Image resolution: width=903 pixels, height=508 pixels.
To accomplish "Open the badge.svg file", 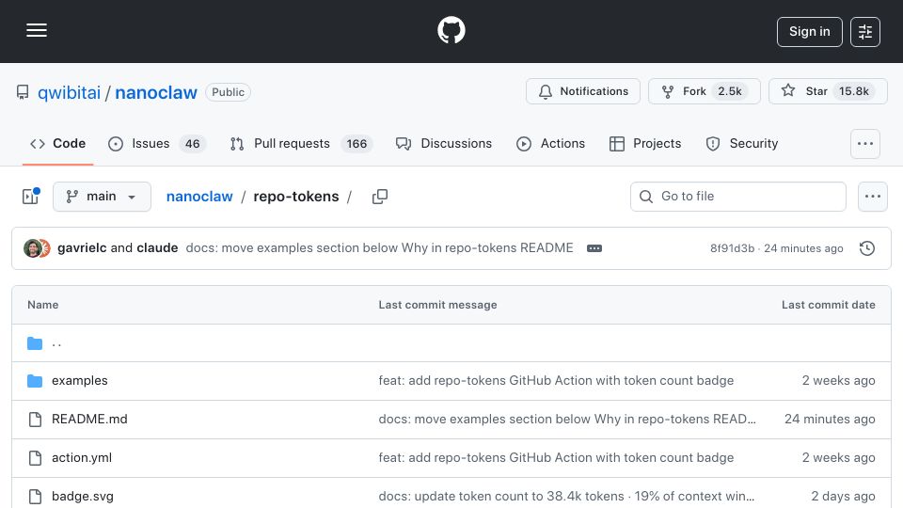I will [83, 497].
